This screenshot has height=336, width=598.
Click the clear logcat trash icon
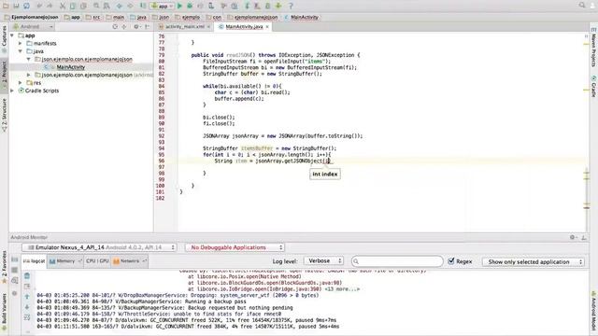[x=27, y=275]
